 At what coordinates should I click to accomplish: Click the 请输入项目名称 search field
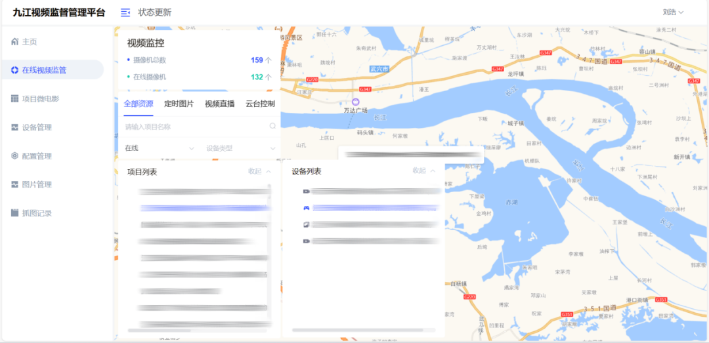194,127
